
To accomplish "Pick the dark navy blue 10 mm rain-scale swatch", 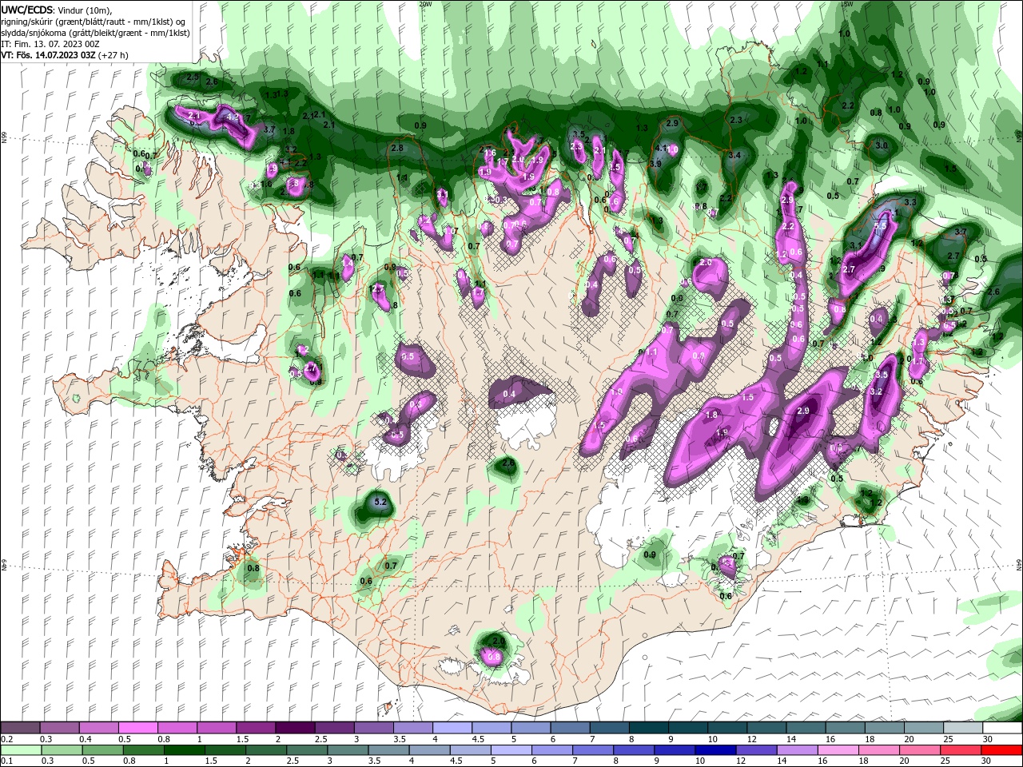I will click(715, 750).
